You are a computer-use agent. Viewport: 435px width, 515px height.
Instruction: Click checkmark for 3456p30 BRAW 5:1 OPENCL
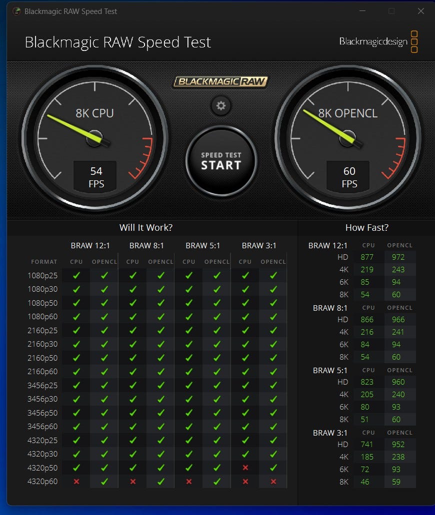[217, 399]
